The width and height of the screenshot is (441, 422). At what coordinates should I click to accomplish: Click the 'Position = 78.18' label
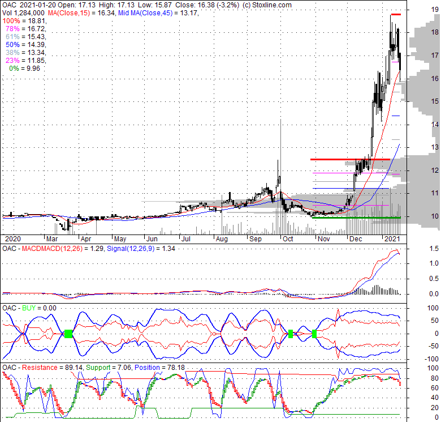(x=159, y=368)
